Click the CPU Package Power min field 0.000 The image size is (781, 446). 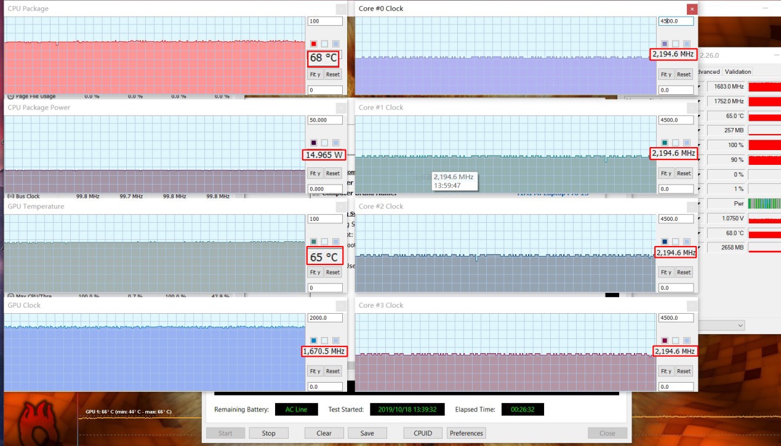point(325,189)
